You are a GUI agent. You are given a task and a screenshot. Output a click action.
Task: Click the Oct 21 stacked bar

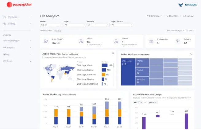click(81, 116)
